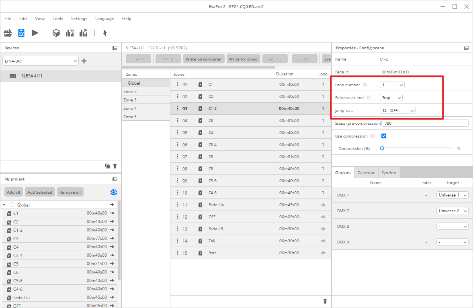Click the Compression percentage slider handle

[x=382, y=148]
